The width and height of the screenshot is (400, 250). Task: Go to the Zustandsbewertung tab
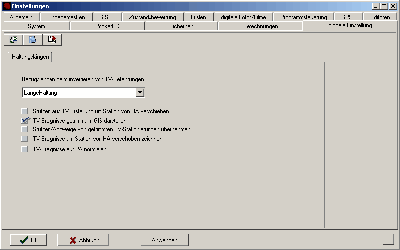point(152,17)
